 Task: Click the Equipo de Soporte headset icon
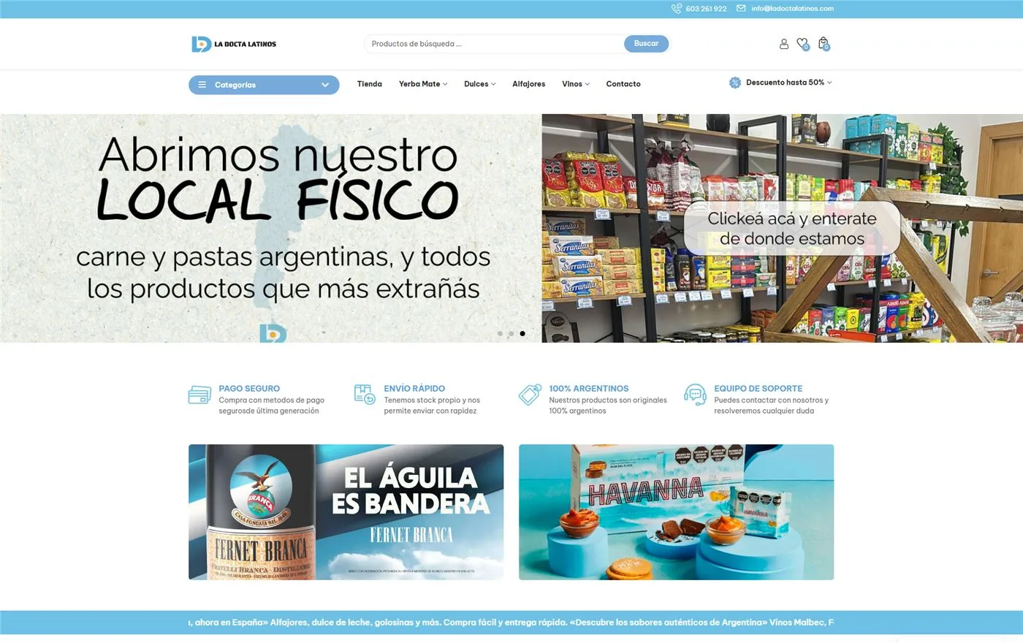695,395
